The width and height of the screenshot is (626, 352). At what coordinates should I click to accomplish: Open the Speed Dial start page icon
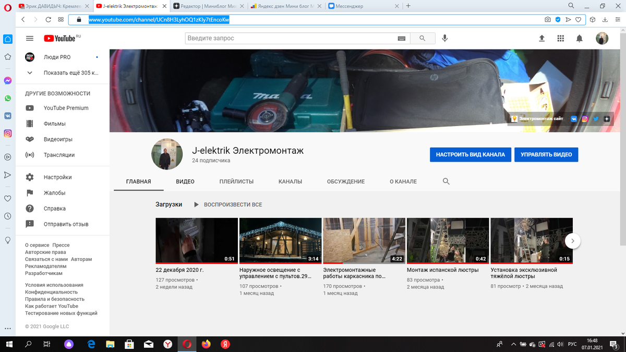(x=61, y=19)
